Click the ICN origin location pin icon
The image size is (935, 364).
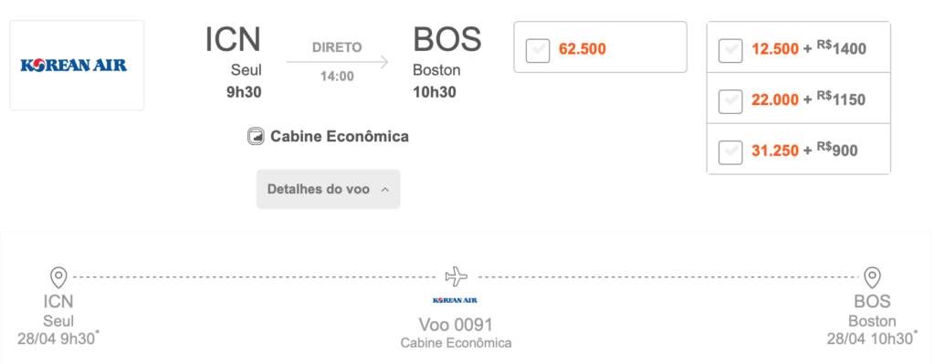point(58,277)
